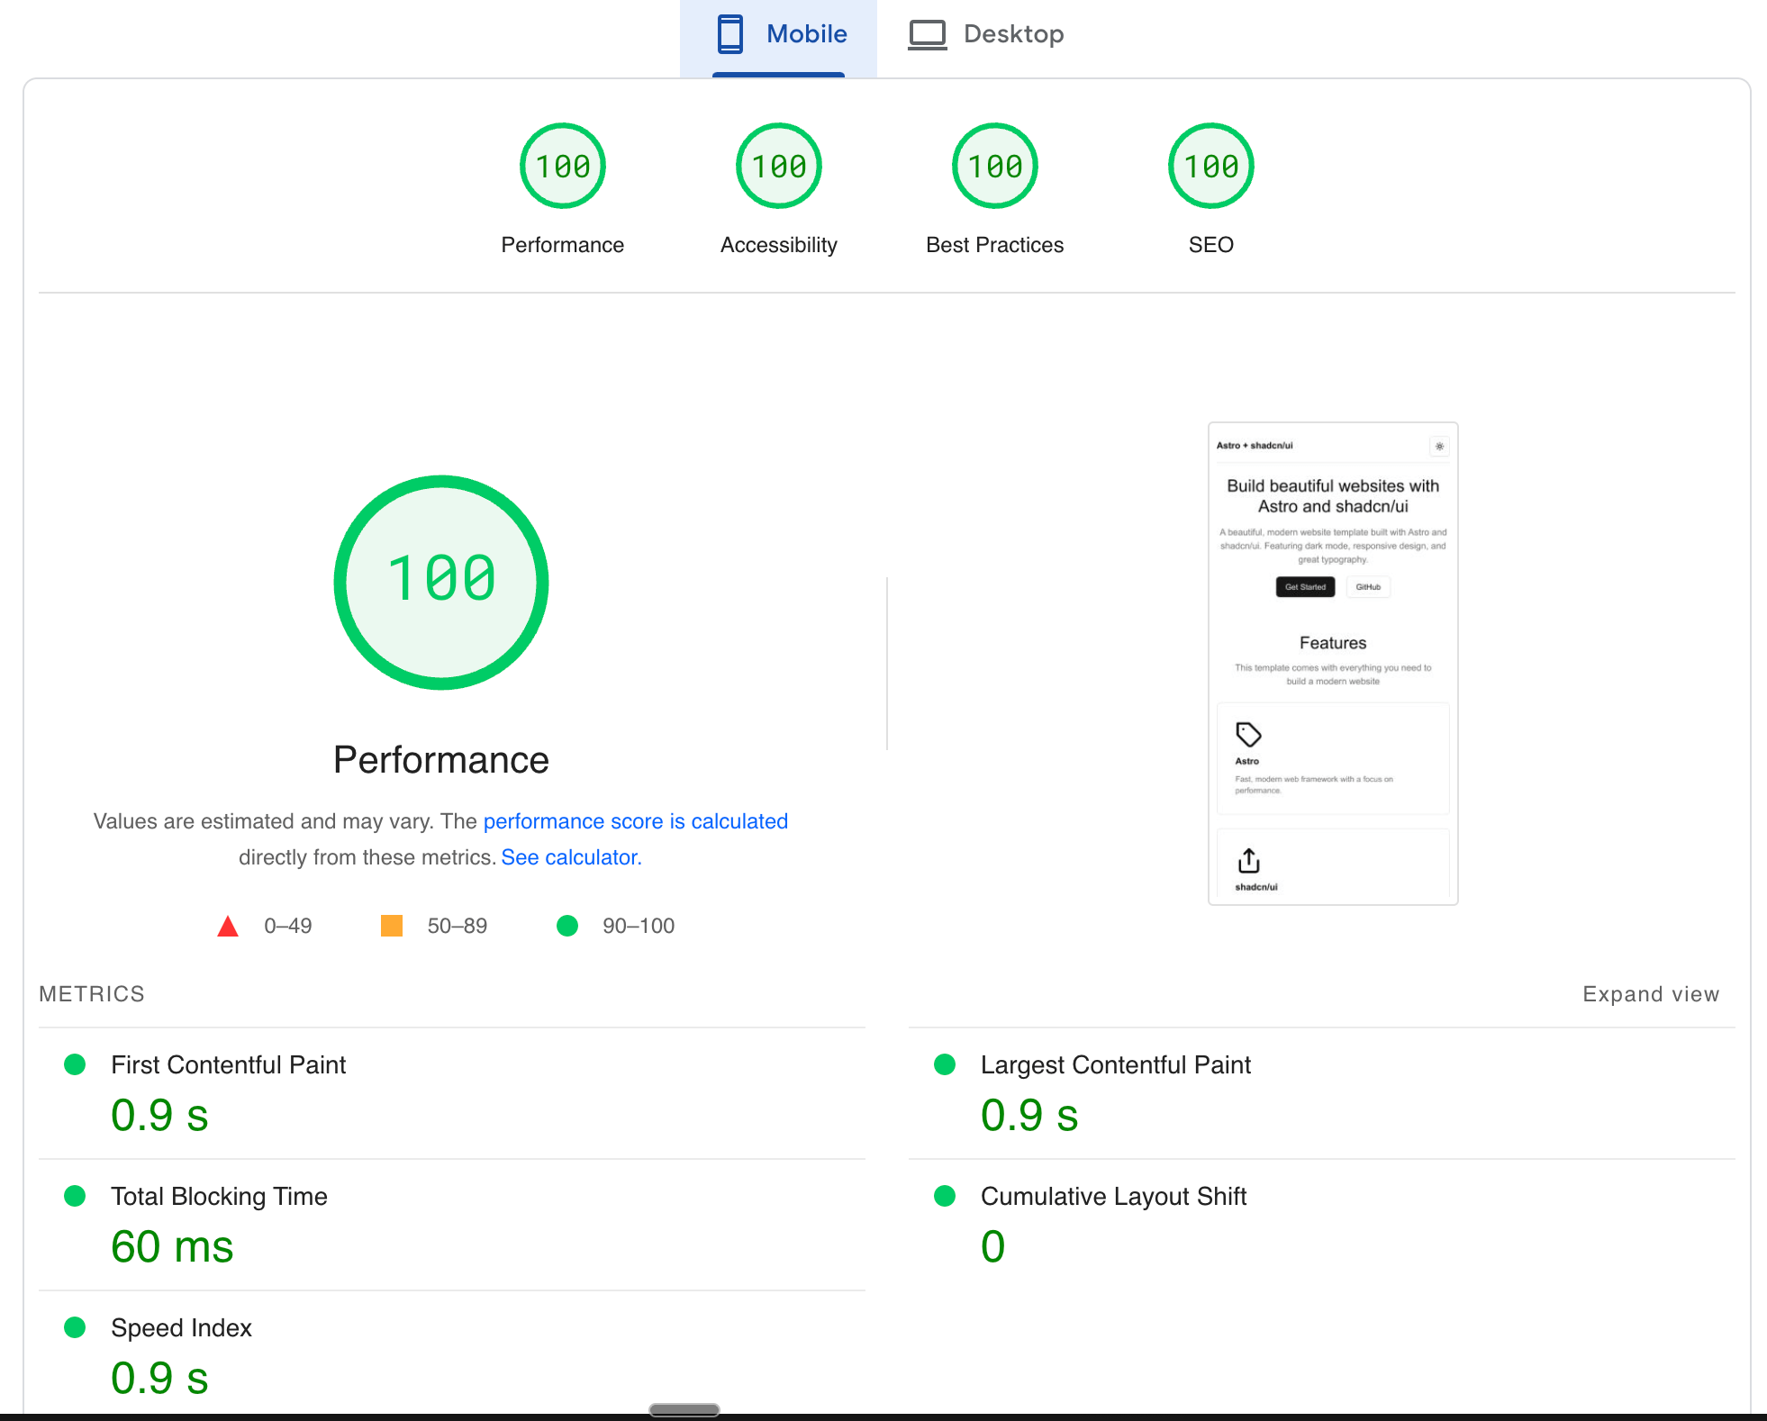Viewport: 1767px width, 1421px height.
Task: Expand the First Contentful Paint metric
Action: point(229,1064)
